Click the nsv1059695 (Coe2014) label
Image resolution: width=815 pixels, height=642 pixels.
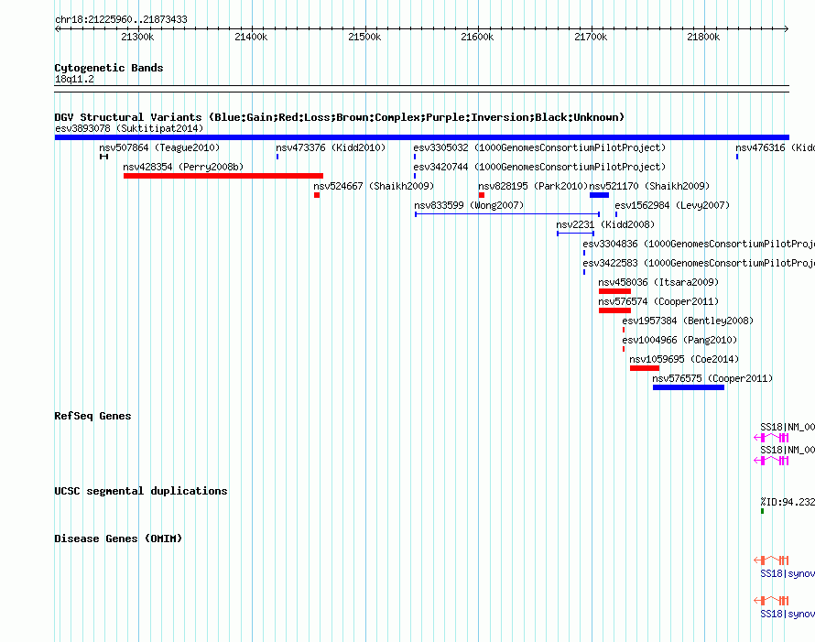click(684, 359)
